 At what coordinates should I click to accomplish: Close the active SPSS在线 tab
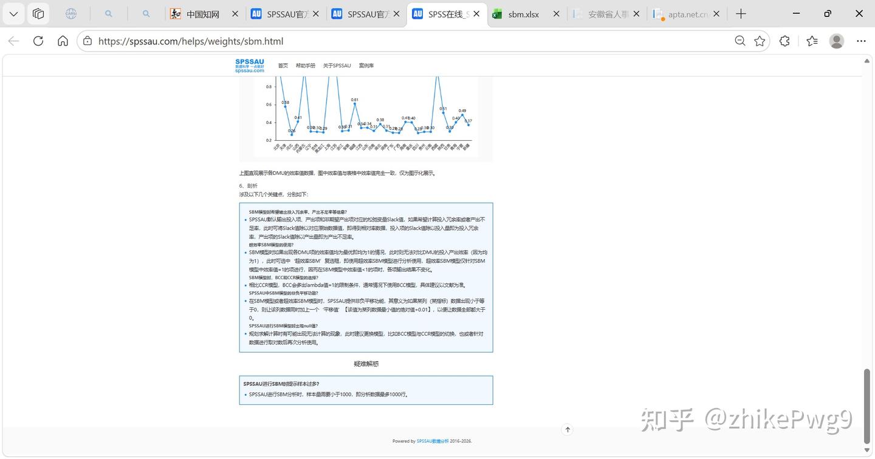click(476, 14)
